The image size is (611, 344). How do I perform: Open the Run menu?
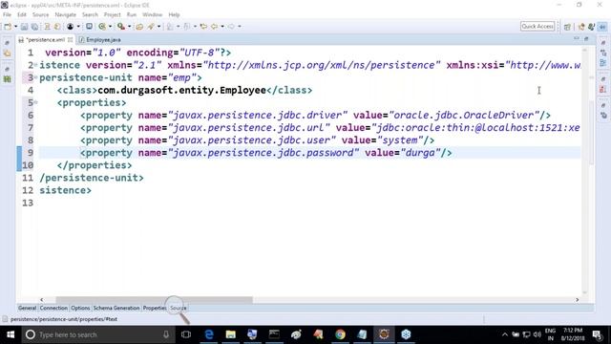(132, 15)
